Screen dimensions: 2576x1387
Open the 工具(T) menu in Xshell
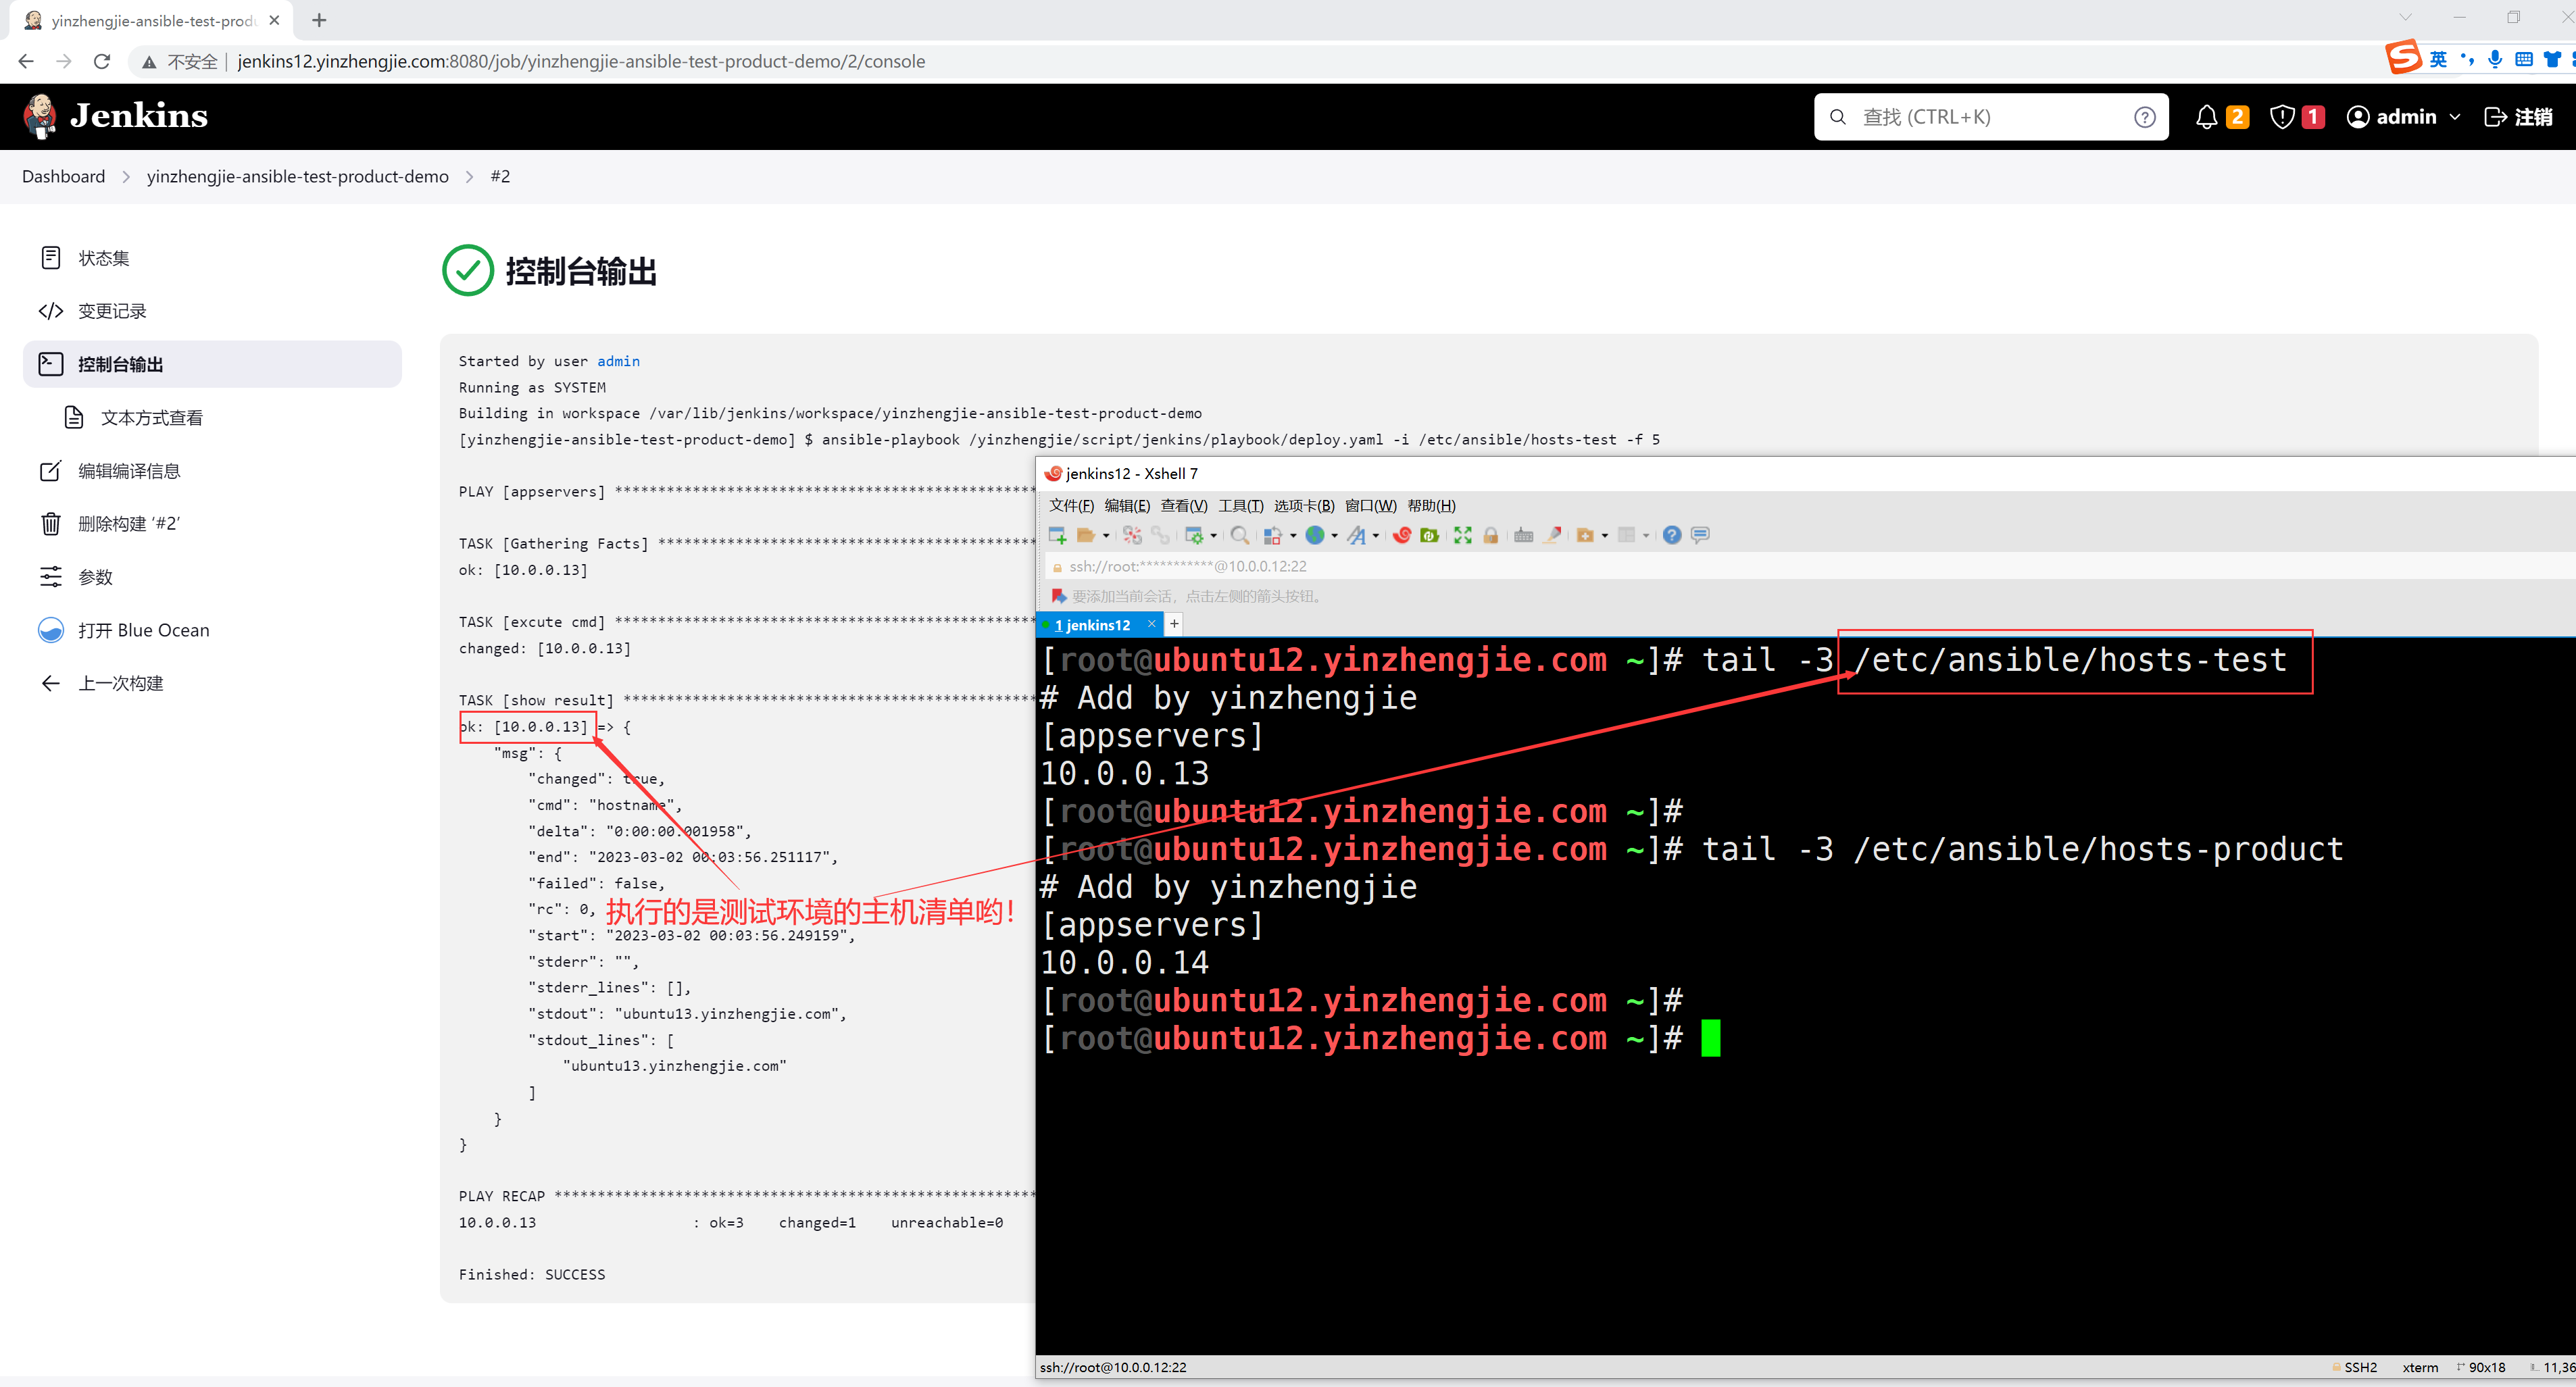[x=1240, y=505]
